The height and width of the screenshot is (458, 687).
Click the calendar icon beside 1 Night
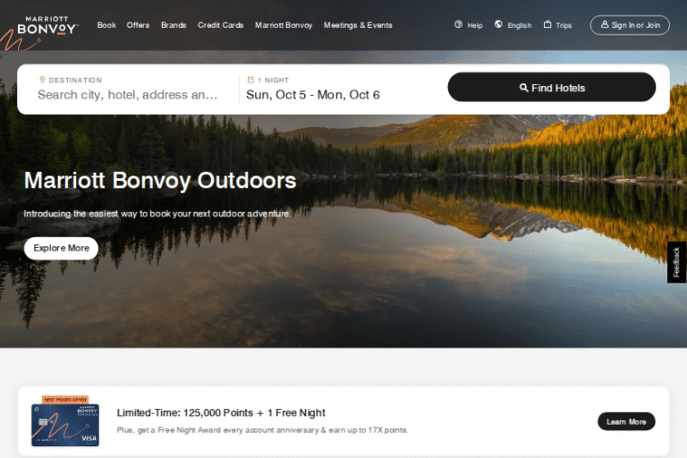coord(250,80)
